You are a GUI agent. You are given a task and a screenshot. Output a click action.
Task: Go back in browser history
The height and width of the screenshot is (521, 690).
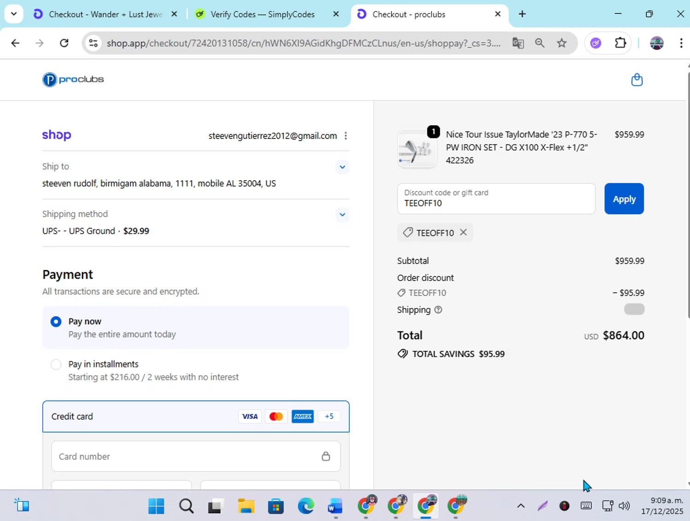[x=15, y=43]
